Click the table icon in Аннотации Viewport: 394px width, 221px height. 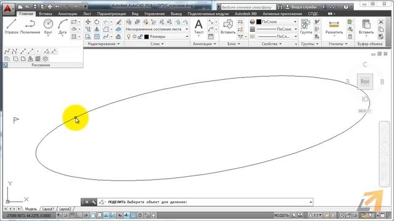[211, 37]
